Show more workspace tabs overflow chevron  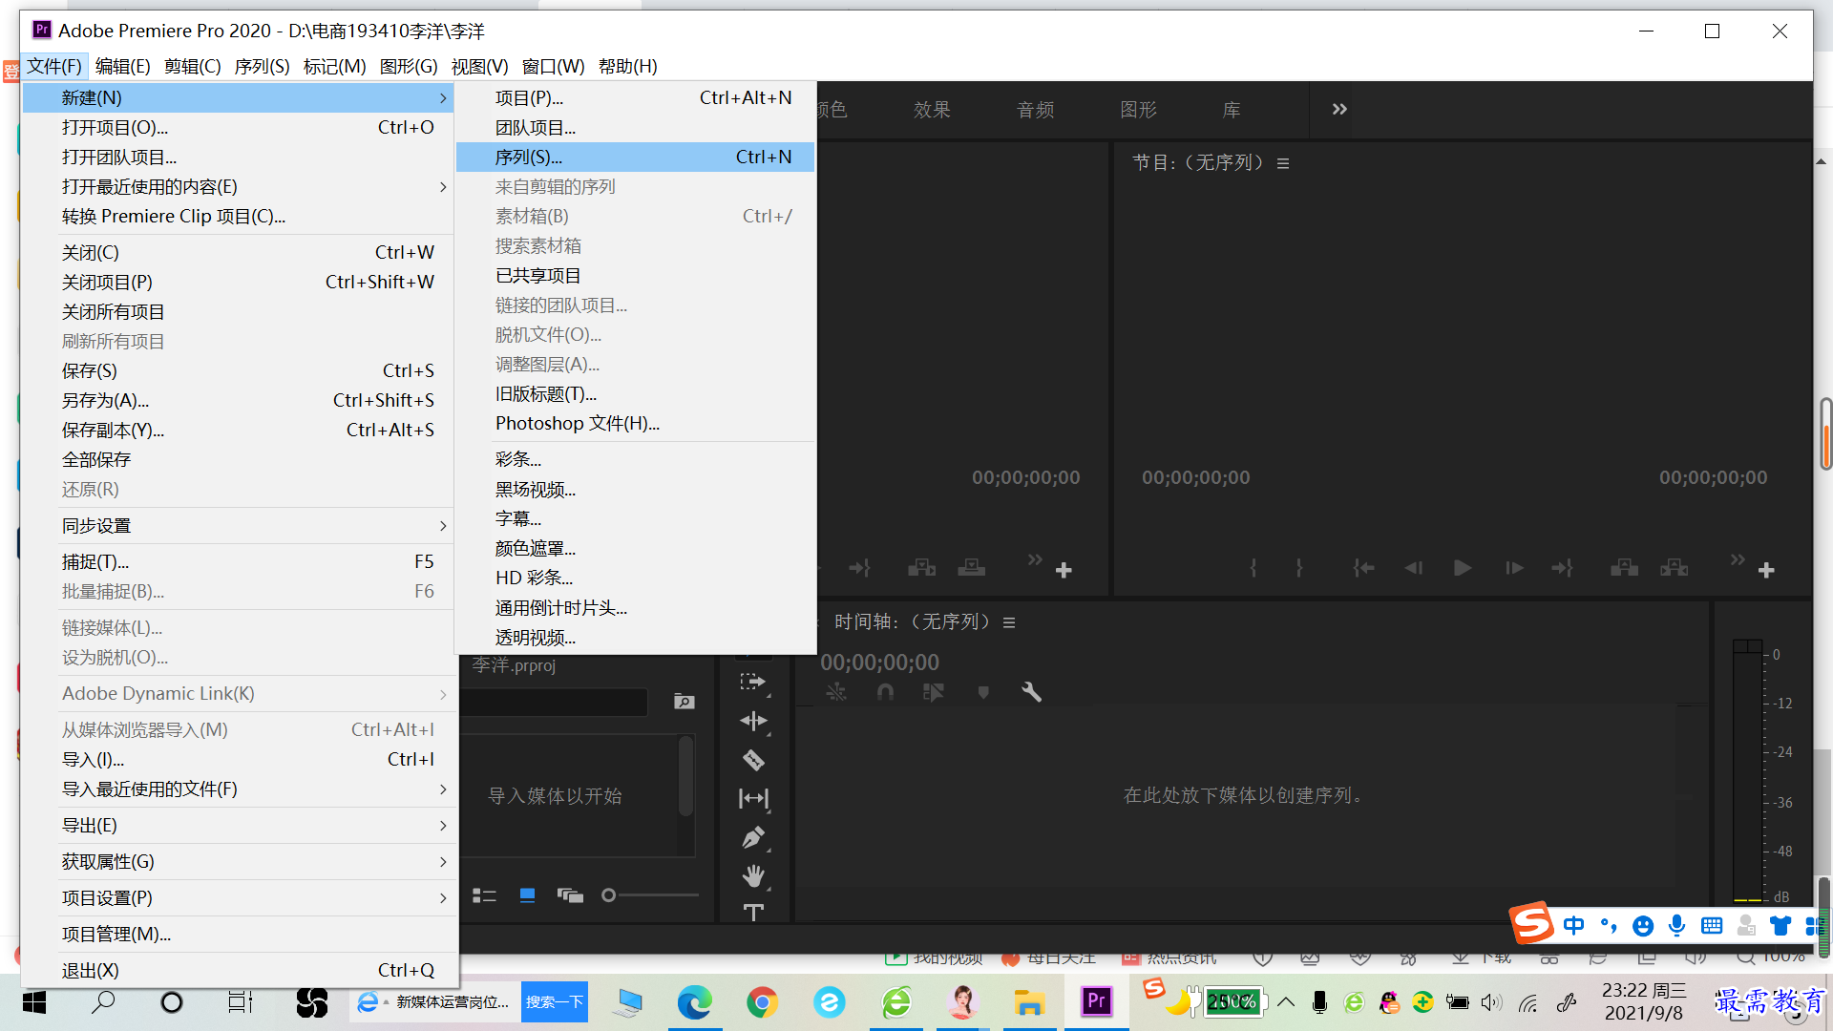click(1339, 109)
